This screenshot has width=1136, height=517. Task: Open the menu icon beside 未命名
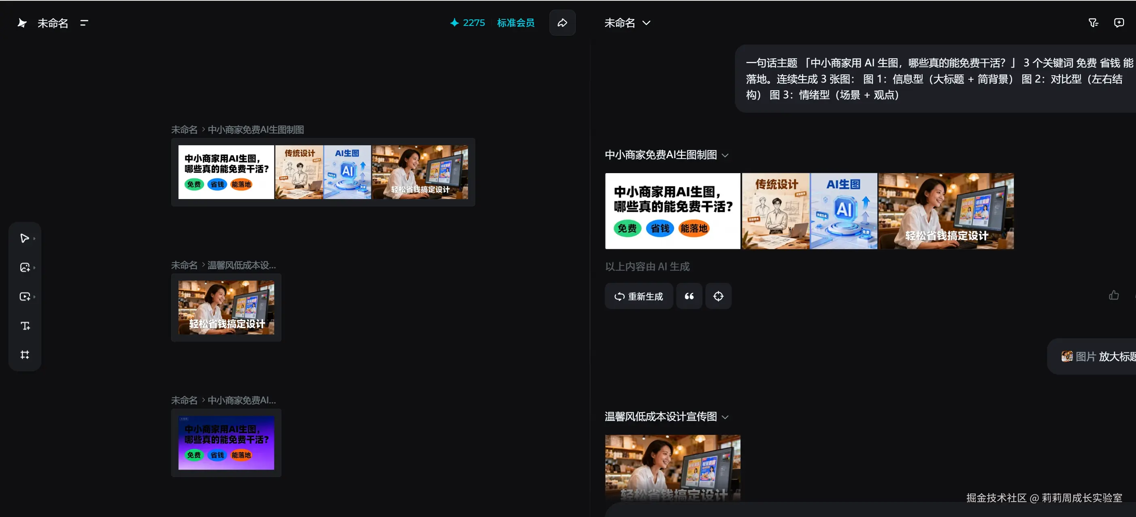point(84,23)
